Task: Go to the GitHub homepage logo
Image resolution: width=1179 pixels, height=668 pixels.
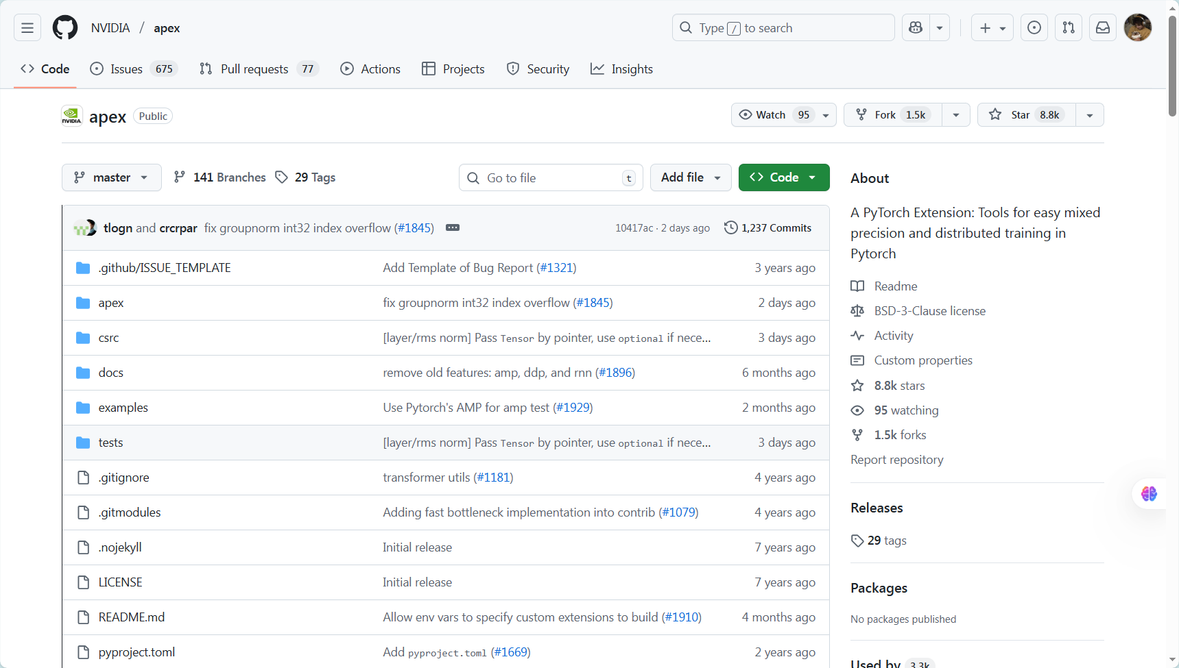Action: [x=65, y=28]
